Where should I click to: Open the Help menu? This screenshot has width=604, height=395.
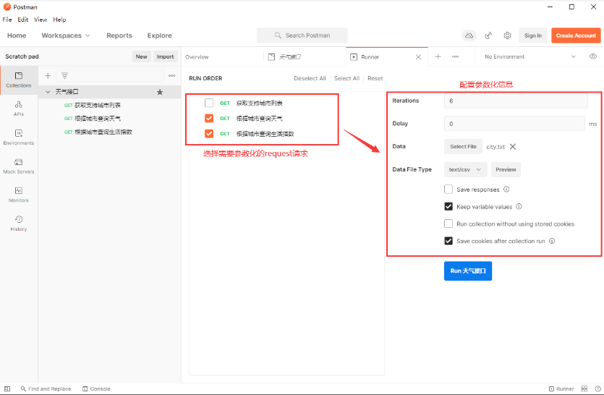59,20
